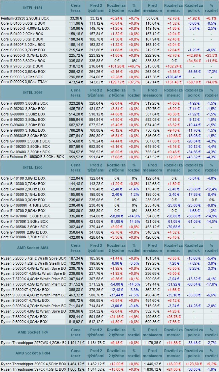This screenshot has height=372, width=219.
Task: Click the +9,2% half-year percent cell
Action: tap(211, 364)
